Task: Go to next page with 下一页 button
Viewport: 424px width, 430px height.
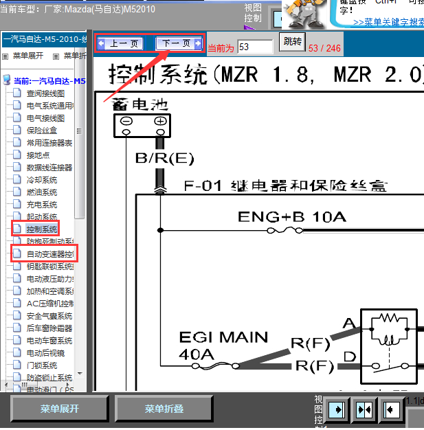Action: tap(179, 43)
